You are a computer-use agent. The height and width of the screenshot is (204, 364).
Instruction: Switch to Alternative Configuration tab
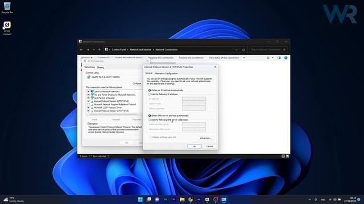click(166, 73)
